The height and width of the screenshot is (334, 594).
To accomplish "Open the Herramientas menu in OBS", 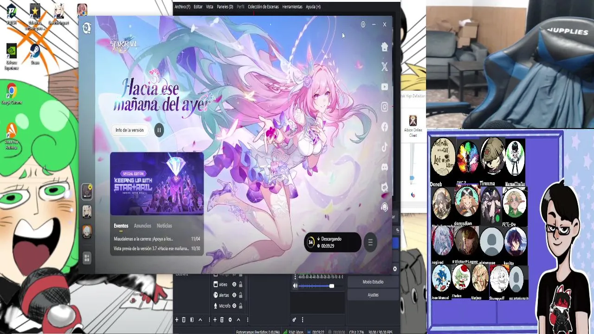I will (292, 7).
